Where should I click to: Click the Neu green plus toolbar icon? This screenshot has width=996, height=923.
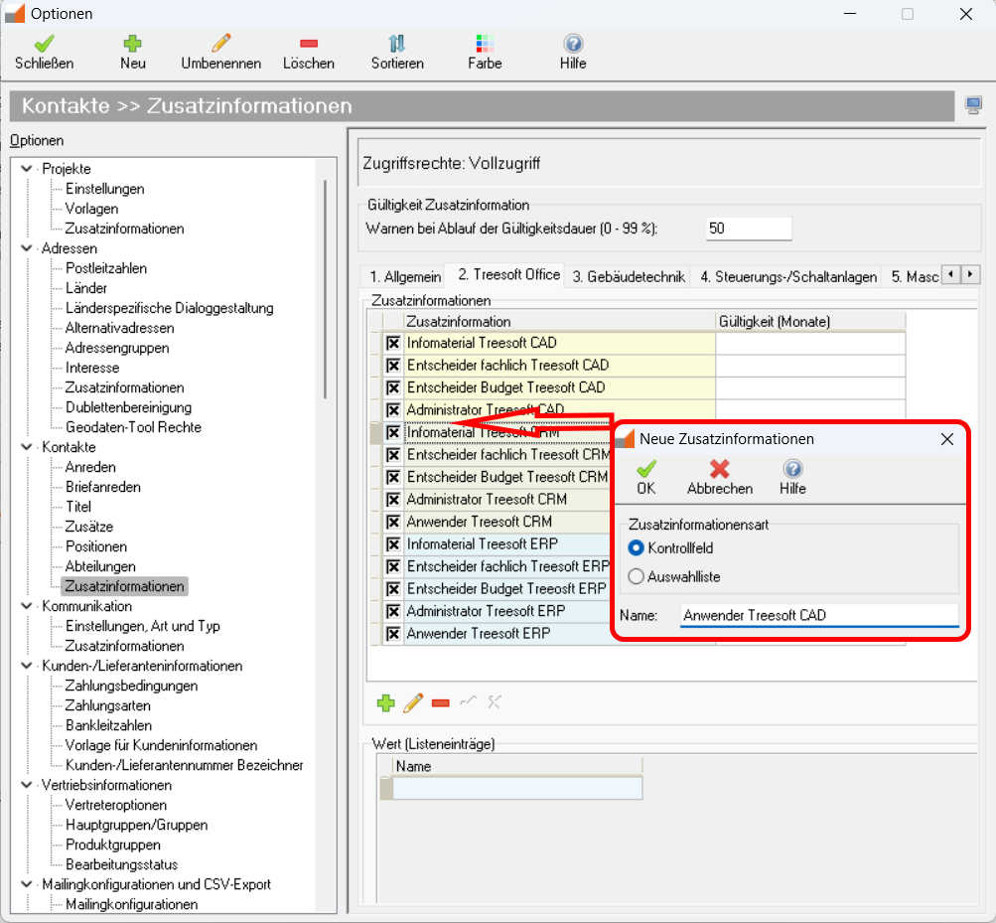click(x=132, y=45)
